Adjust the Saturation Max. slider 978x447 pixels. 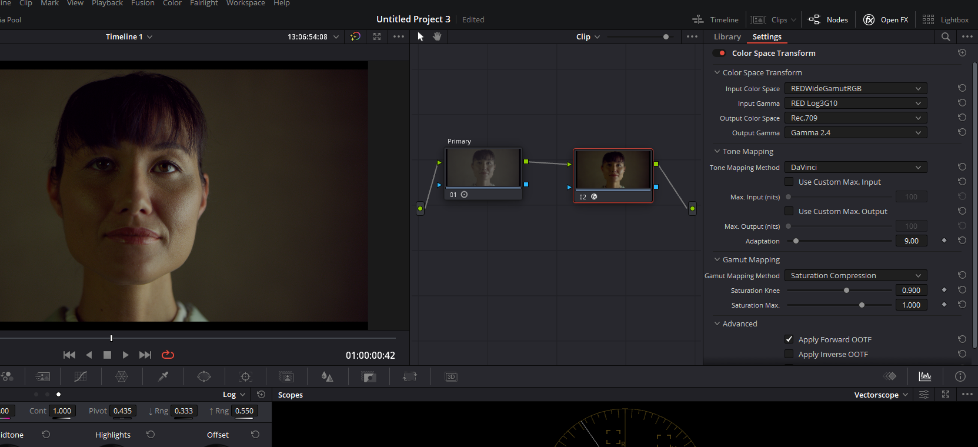839,305
